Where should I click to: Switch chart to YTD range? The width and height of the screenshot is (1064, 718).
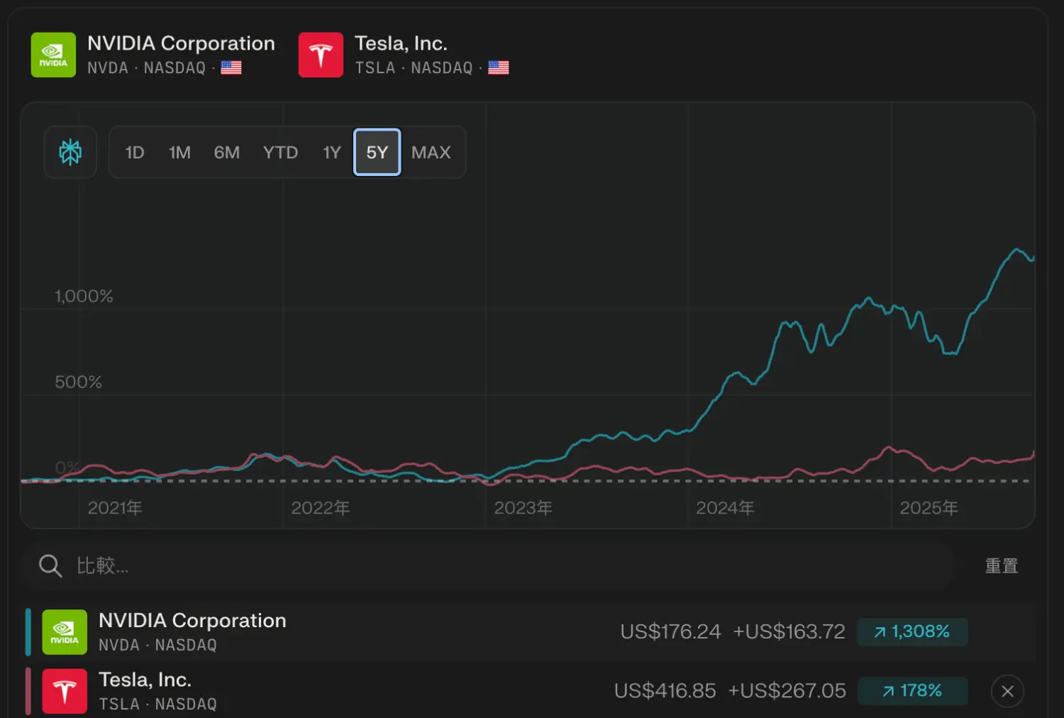click(x=280, y=153)
